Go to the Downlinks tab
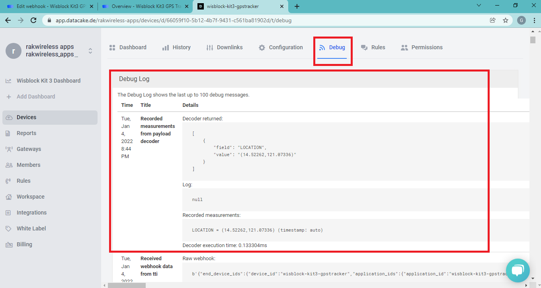 (225, 47)
